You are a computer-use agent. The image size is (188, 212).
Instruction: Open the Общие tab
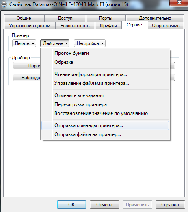click(24, 18)
